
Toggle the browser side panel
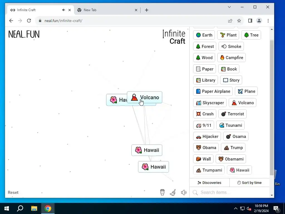pyautogui.click(x=250, y=21)
